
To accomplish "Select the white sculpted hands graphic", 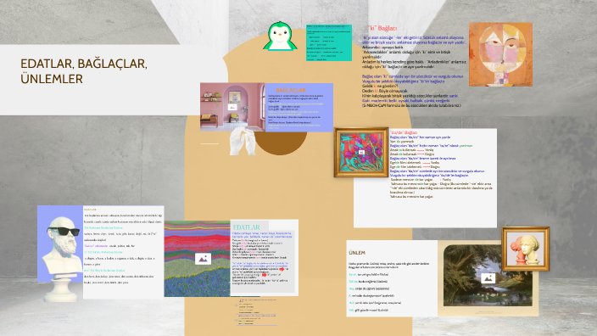I will pos(243,142).
